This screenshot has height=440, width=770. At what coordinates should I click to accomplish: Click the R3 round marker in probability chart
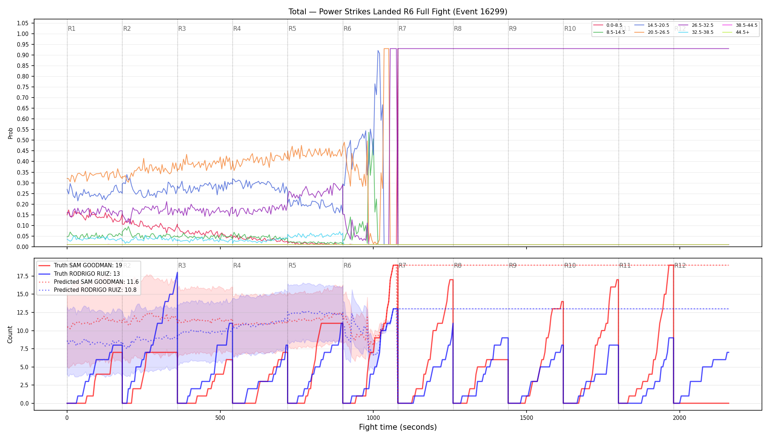[x=182, y=29]
